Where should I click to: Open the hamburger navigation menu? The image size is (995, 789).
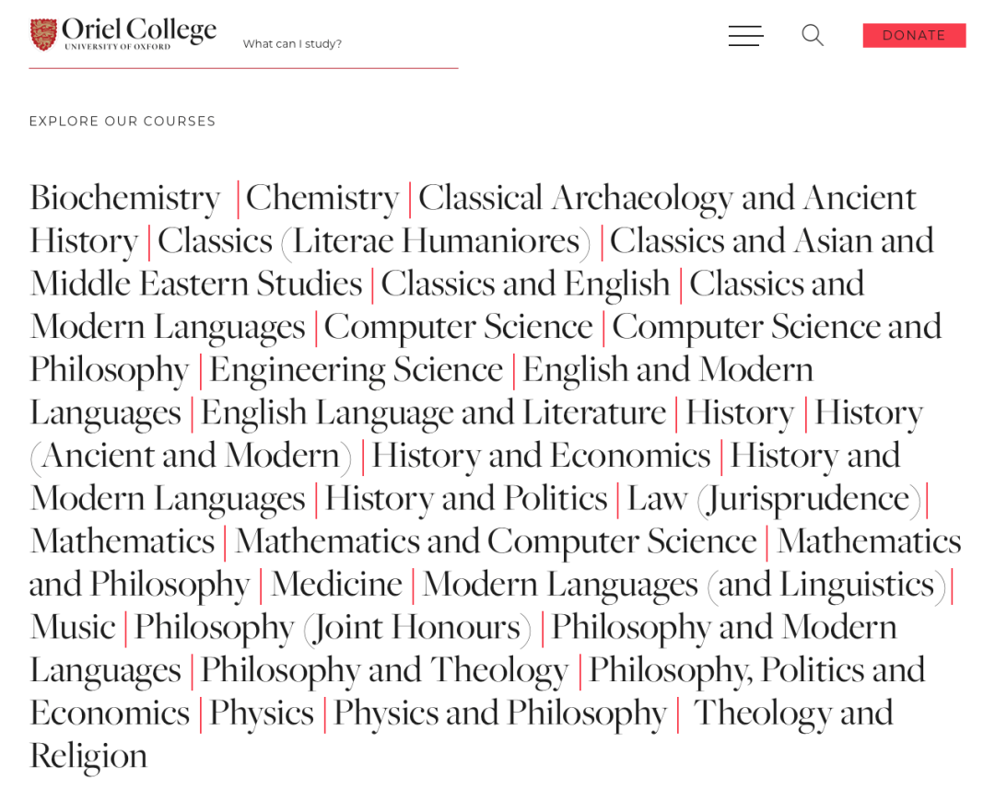[x=745, y=36]
